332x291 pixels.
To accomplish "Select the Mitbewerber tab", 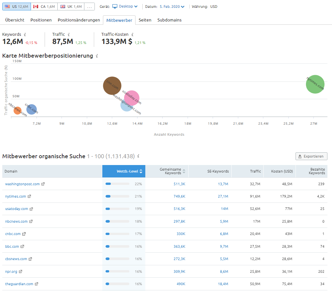I will point(119,20).
